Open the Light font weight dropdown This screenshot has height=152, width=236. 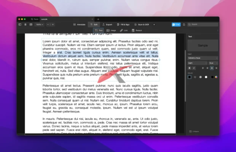click(198, 63)
